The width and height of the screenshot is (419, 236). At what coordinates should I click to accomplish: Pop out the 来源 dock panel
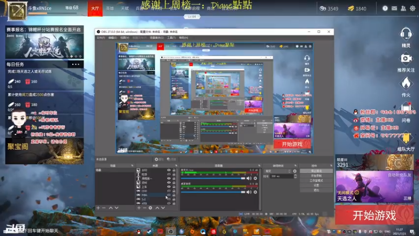tap(176, 166)
